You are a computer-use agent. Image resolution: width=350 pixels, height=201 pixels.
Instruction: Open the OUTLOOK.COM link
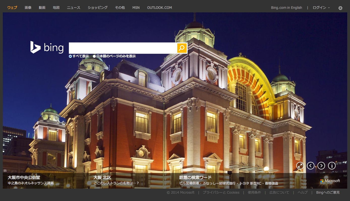coord(159,8)
